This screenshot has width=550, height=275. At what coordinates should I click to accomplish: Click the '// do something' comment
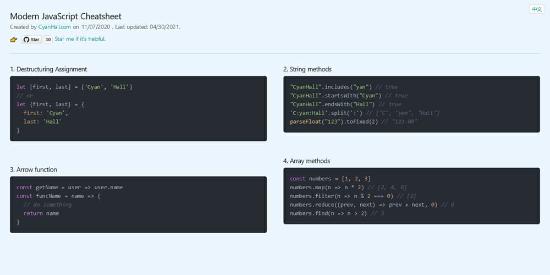pyautogui.click(x=47, y=205)
